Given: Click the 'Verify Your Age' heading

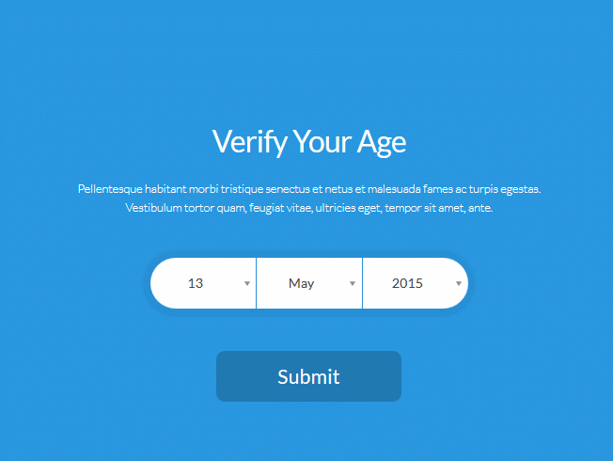Looking at the screenshot, I should [308, 142].
